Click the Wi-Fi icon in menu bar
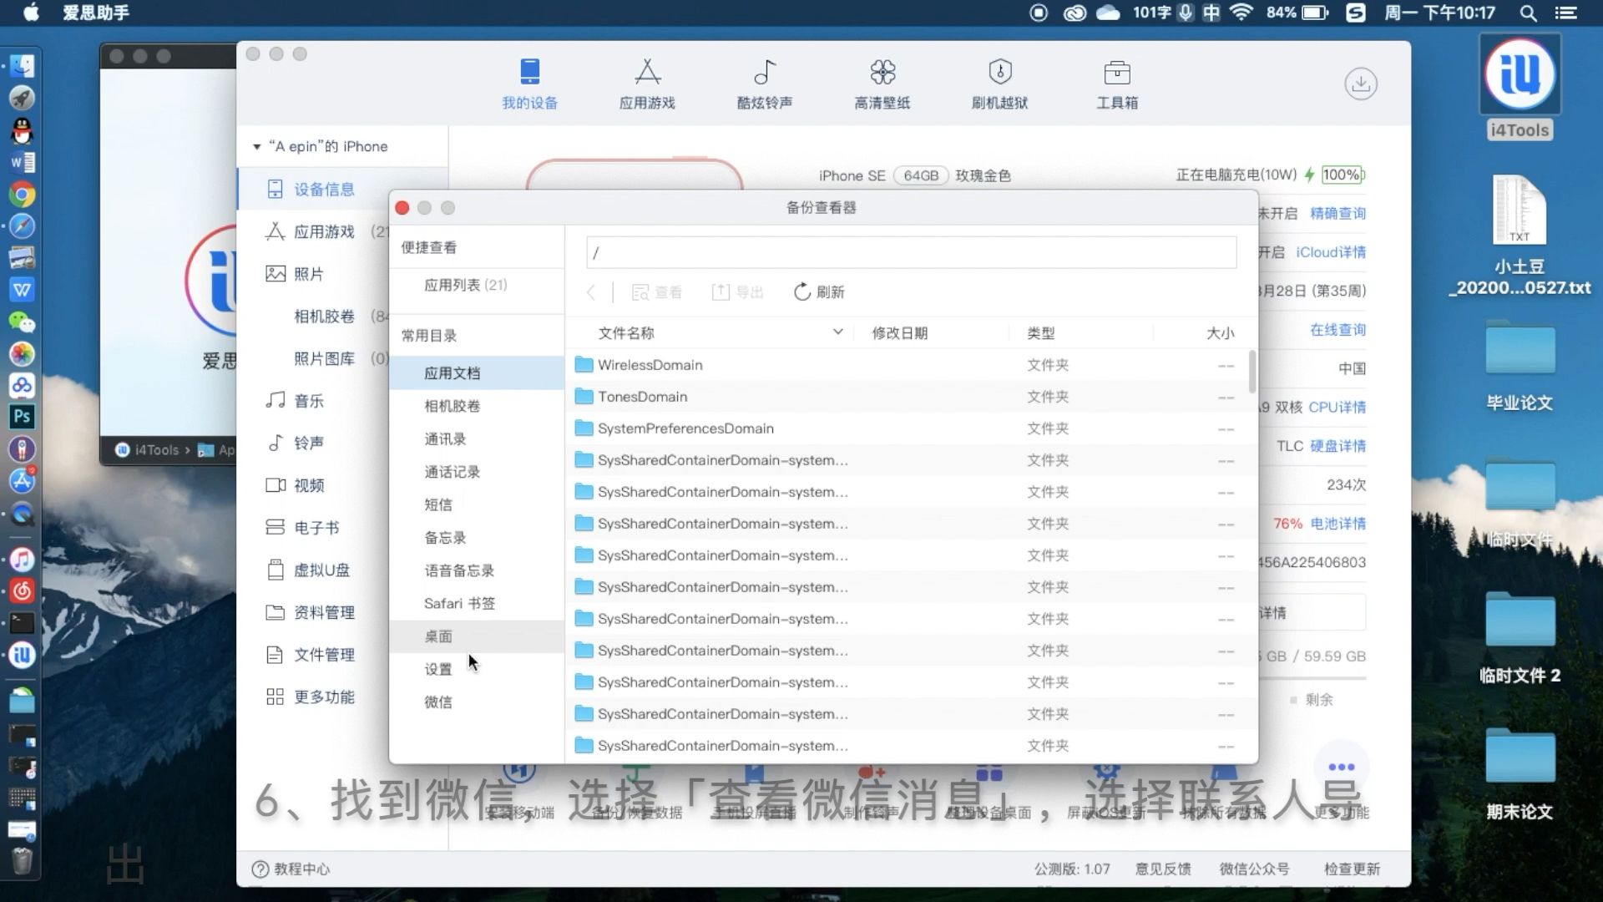The height and width of the screenshot is (902, 1603). pos(1241,13)
